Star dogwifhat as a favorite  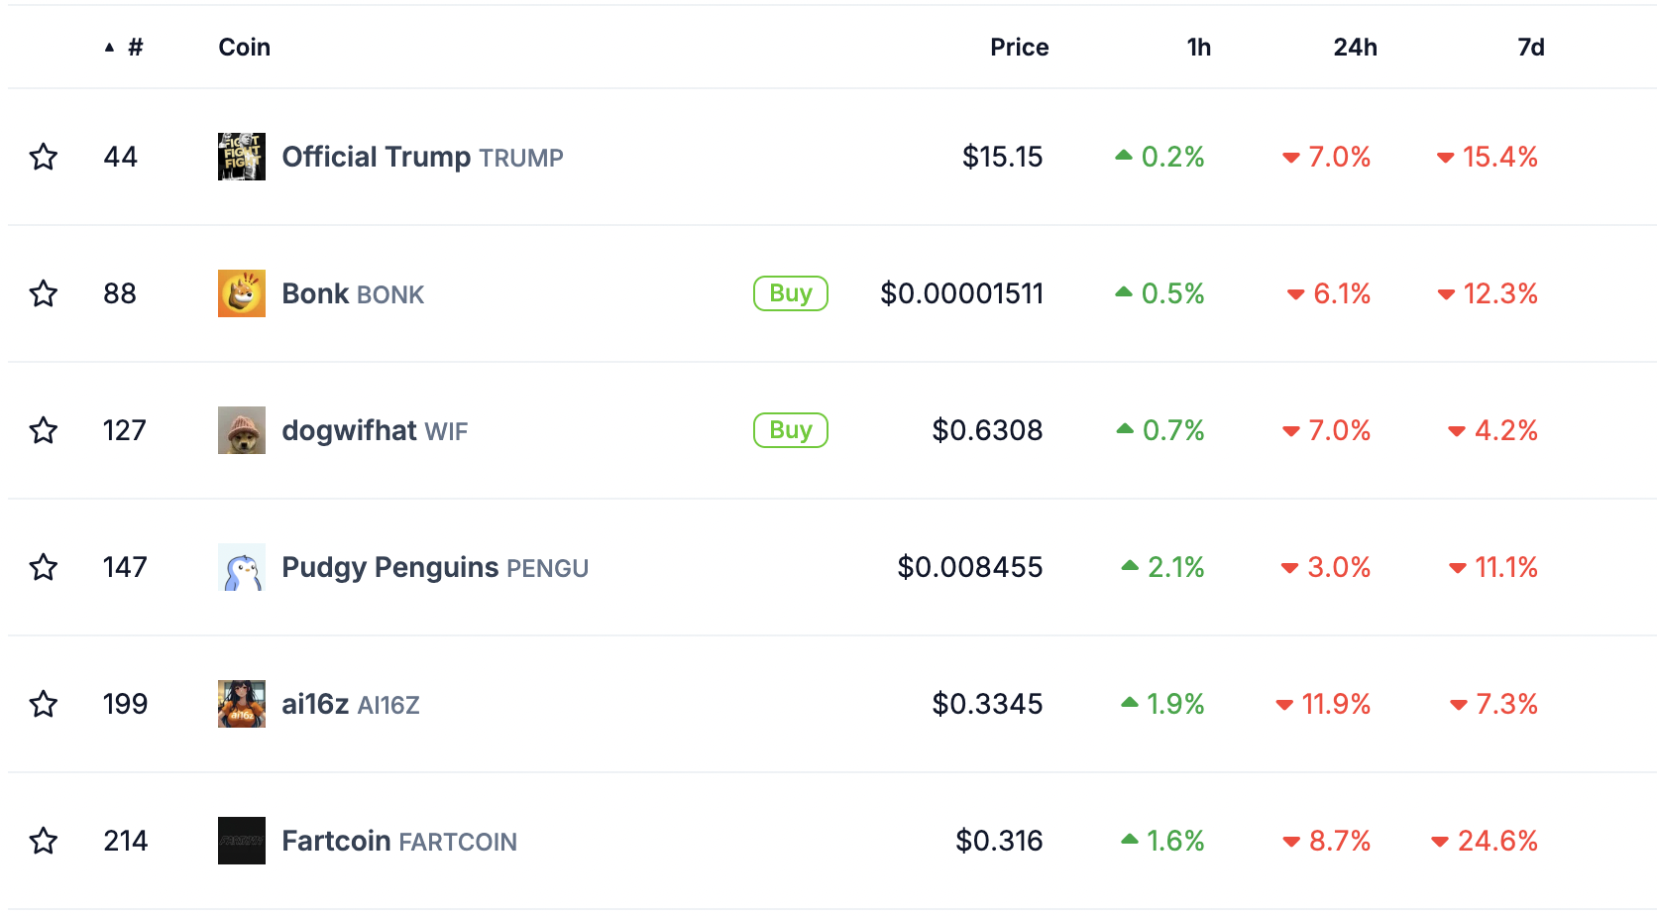tap(44, 430)
